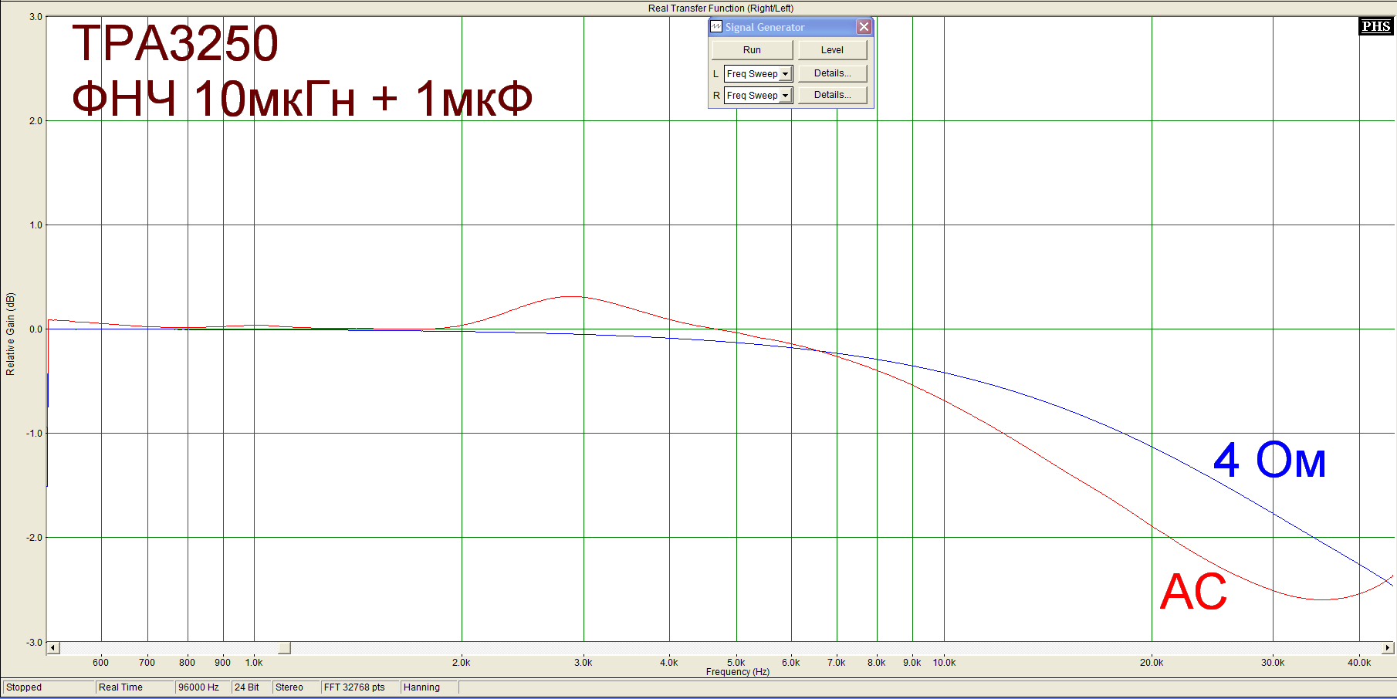Screen dimensions: 1397x699
Task: Expand the L channel Freq Sweep dropdown
Action: (x=785, y=74)
